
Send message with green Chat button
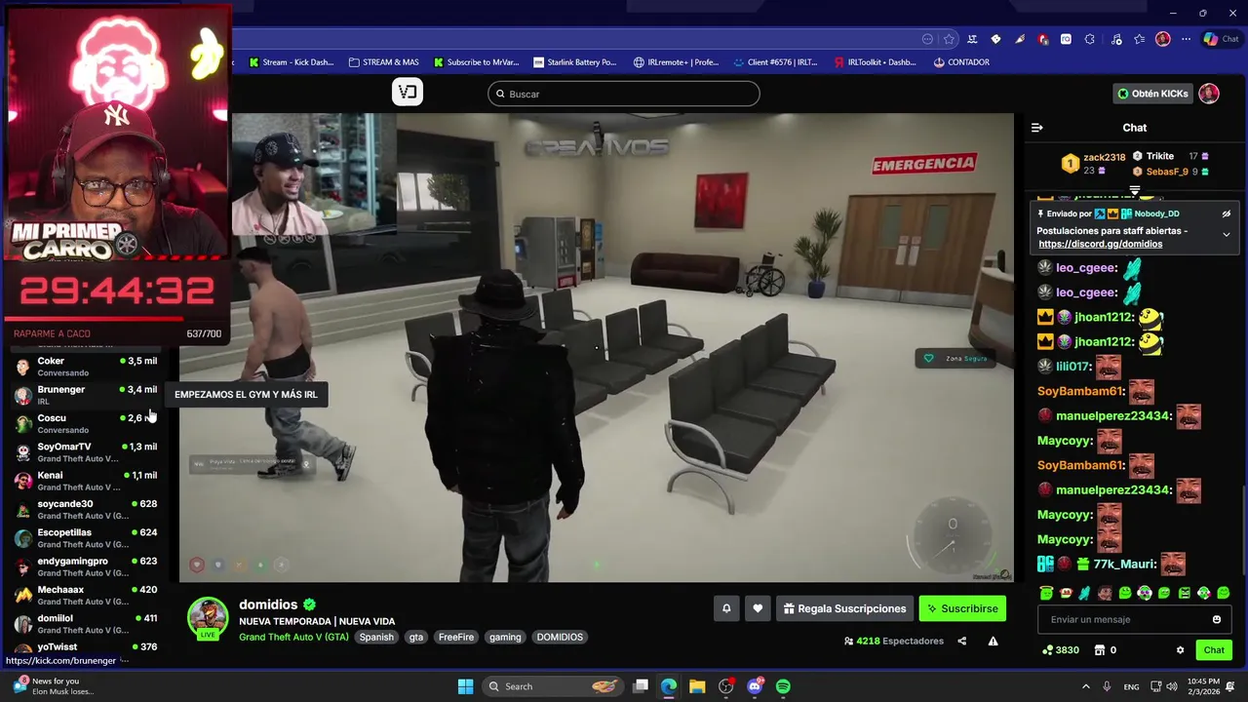click(1214, 650)
